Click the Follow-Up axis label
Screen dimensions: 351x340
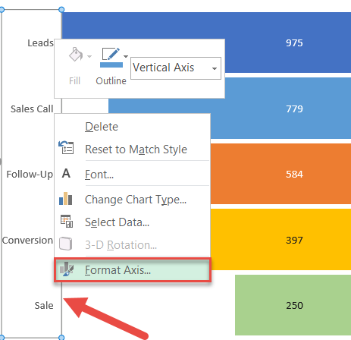[30, 175]
